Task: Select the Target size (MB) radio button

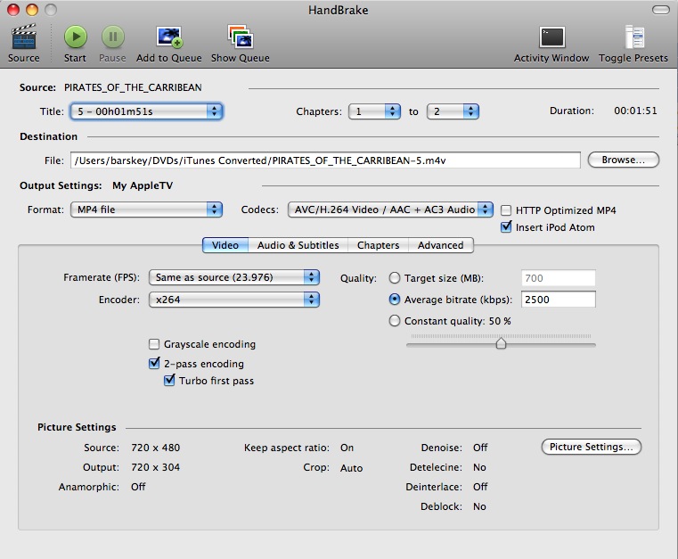Action: pyautogui.click(x=395, y=278)
